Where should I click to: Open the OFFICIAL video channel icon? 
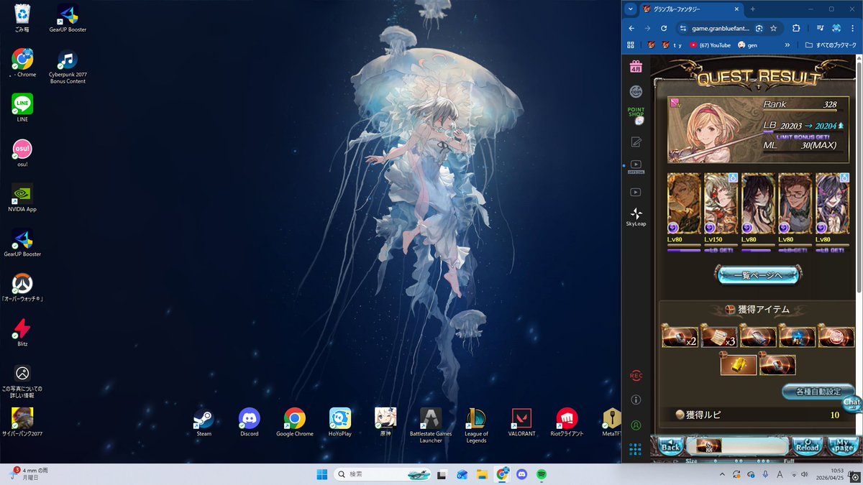click(636, 167)
